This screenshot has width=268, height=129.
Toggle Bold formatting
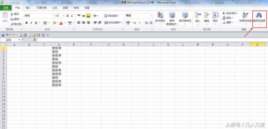pos(27,23)
